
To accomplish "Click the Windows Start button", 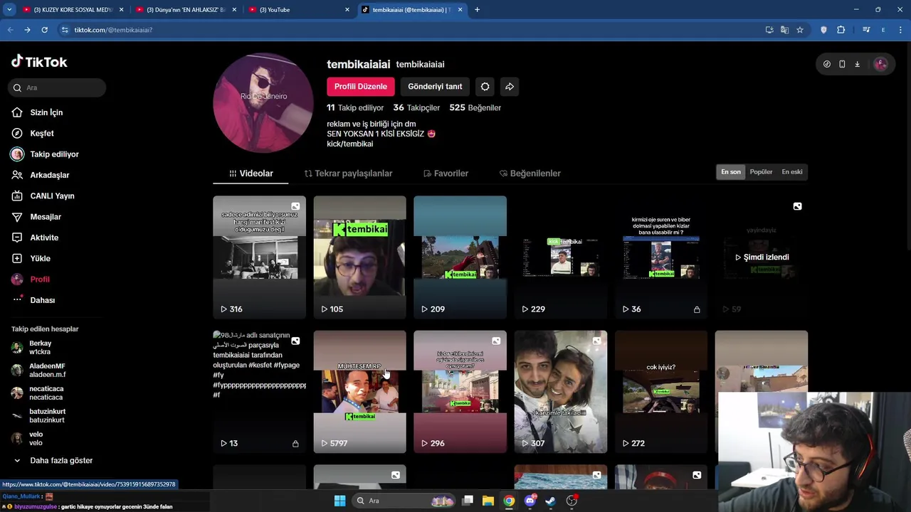I will [339, 501].
